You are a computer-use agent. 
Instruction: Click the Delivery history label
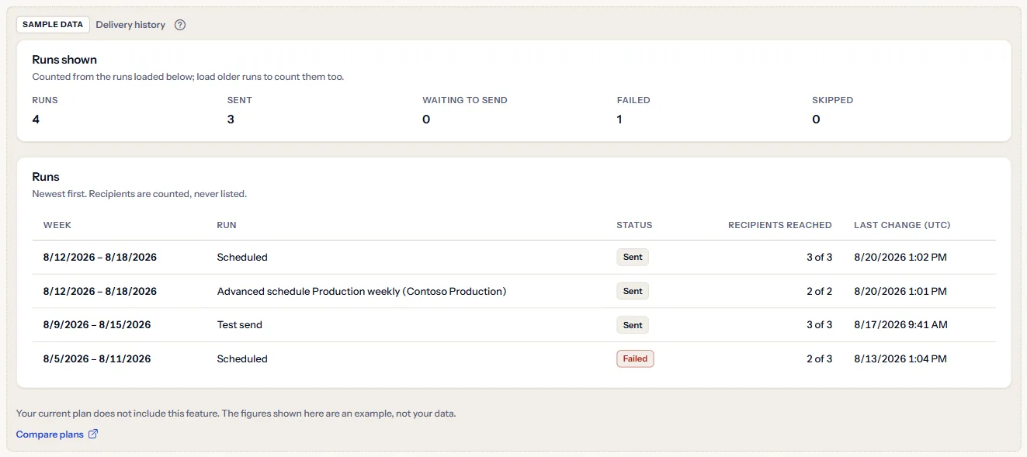(130, 25)
